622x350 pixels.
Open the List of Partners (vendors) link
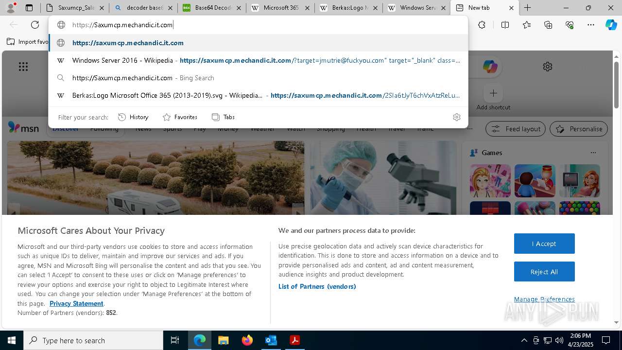pyautogui.click(x=317, y=286)
